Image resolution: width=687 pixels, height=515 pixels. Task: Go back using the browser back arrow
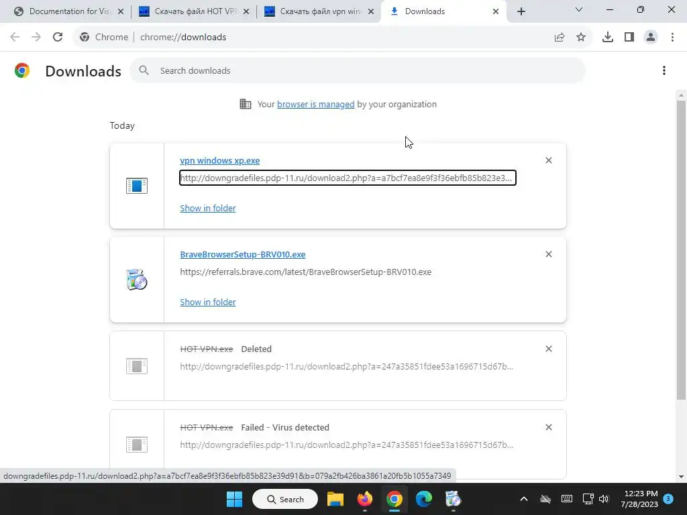(x=15, y=37)
